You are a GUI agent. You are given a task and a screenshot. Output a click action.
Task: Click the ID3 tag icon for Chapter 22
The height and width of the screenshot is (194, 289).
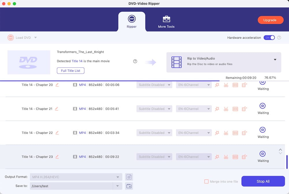(x=235, y=133)
